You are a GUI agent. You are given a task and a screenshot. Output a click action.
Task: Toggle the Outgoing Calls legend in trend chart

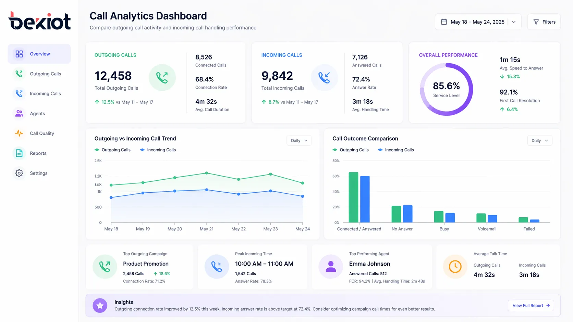[x=112, y=150]
